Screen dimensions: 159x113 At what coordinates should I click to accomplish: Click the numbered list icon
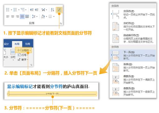[15, 10]
